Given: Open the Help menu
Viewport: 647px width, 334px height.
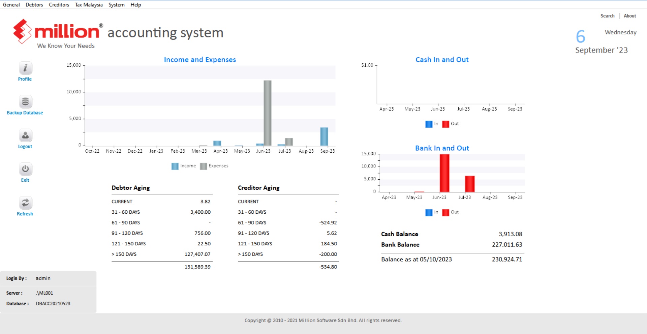Looking at the screenshot, I should pos(136,4).
